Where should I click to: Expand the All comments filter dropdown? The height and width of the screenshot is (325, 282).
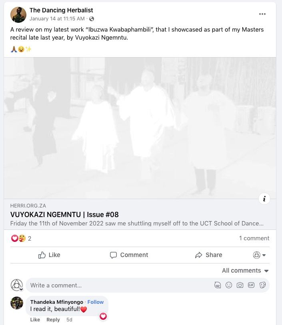point(245,271)
